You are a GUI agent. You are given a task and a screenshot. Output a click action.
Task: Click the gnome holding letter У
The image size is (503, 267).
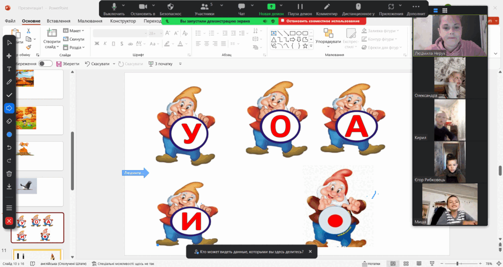pyautogui.click(x=186, y=126)
